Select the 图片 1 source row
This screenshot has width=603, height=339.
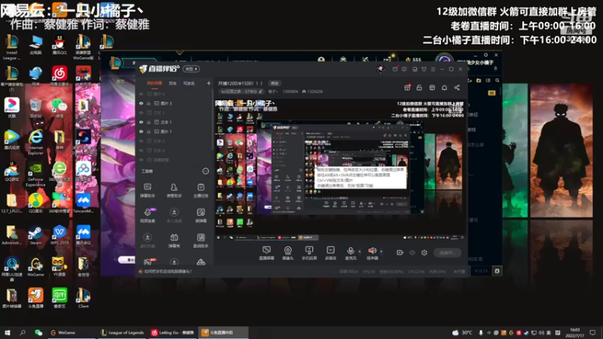point(175,131)
